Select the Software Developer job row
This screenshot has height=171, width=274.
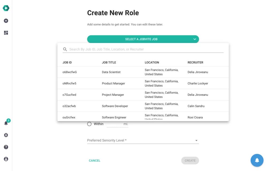[x=143, y=106]
